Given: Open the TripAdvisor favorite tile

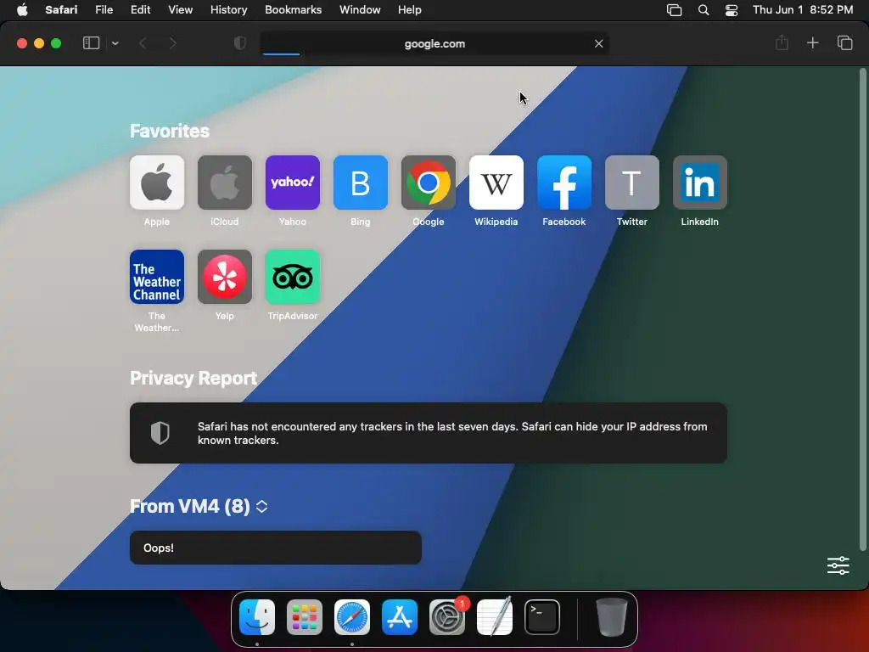Looking at the screenshot, I should point(293,277).
